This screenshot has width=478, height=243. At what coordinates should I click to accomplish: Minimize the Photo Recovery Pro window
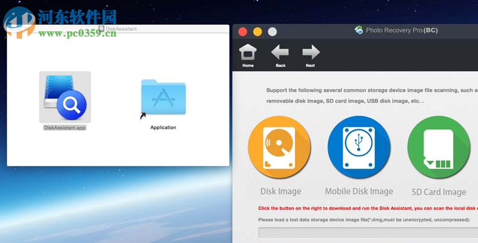tap(258, 32)
